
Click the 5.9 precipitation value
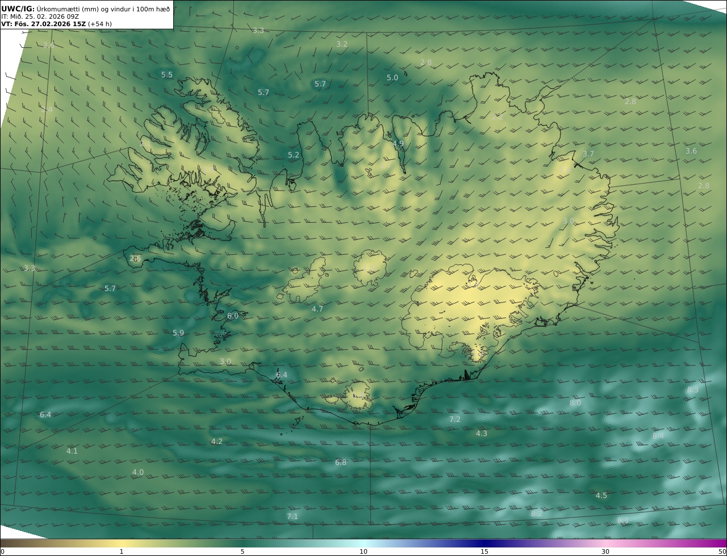pos(178,333)
